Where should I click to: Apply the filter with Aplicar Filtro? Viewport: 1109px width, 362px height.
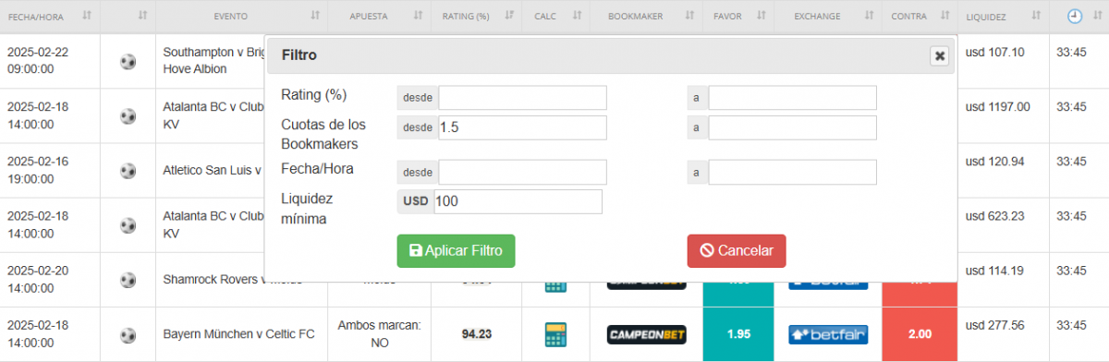[456, 251]
